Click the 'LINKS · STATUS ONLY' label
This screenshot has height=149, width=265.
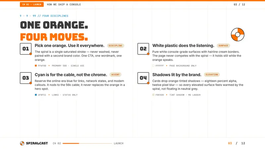tap(65, 95)
